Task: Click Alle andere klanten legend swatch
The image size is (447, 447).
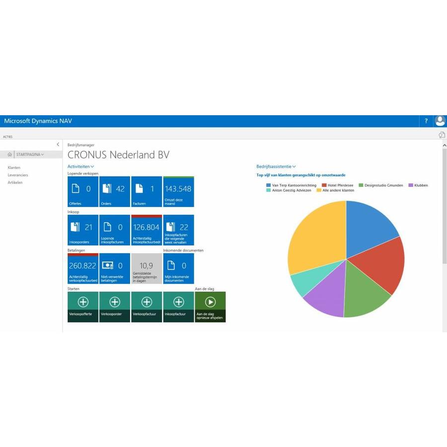Action: (x=319, y=190)
